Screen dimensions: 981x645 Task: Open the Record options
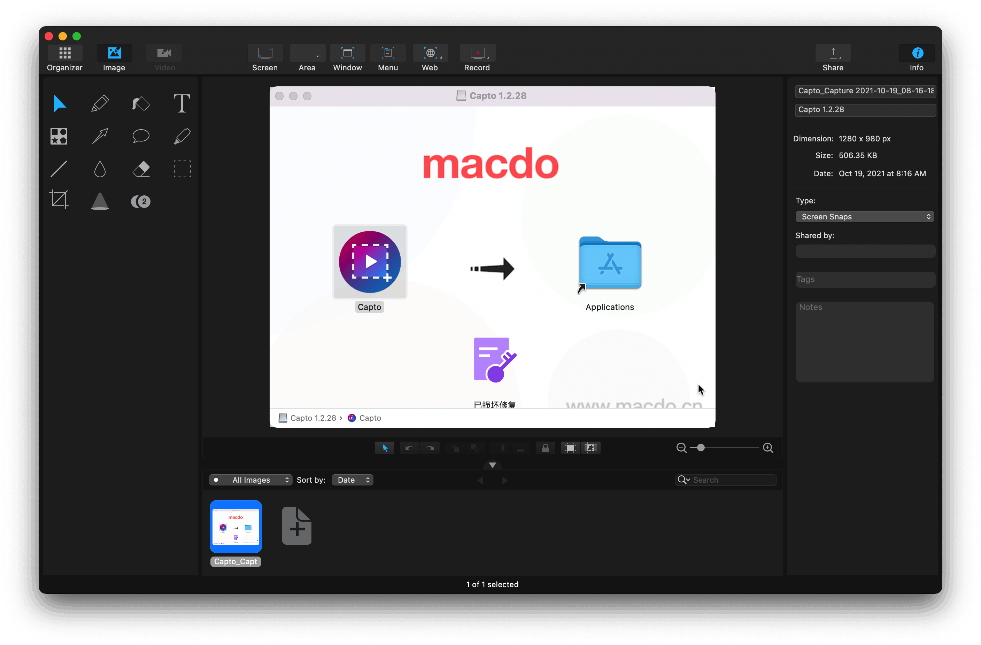pos(477,58)
